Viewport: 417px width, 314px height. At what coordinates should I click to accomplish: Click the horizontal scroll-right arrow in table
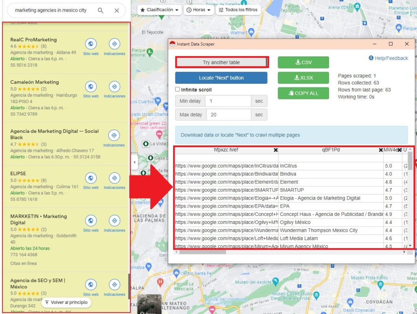(x=404, y=252)
